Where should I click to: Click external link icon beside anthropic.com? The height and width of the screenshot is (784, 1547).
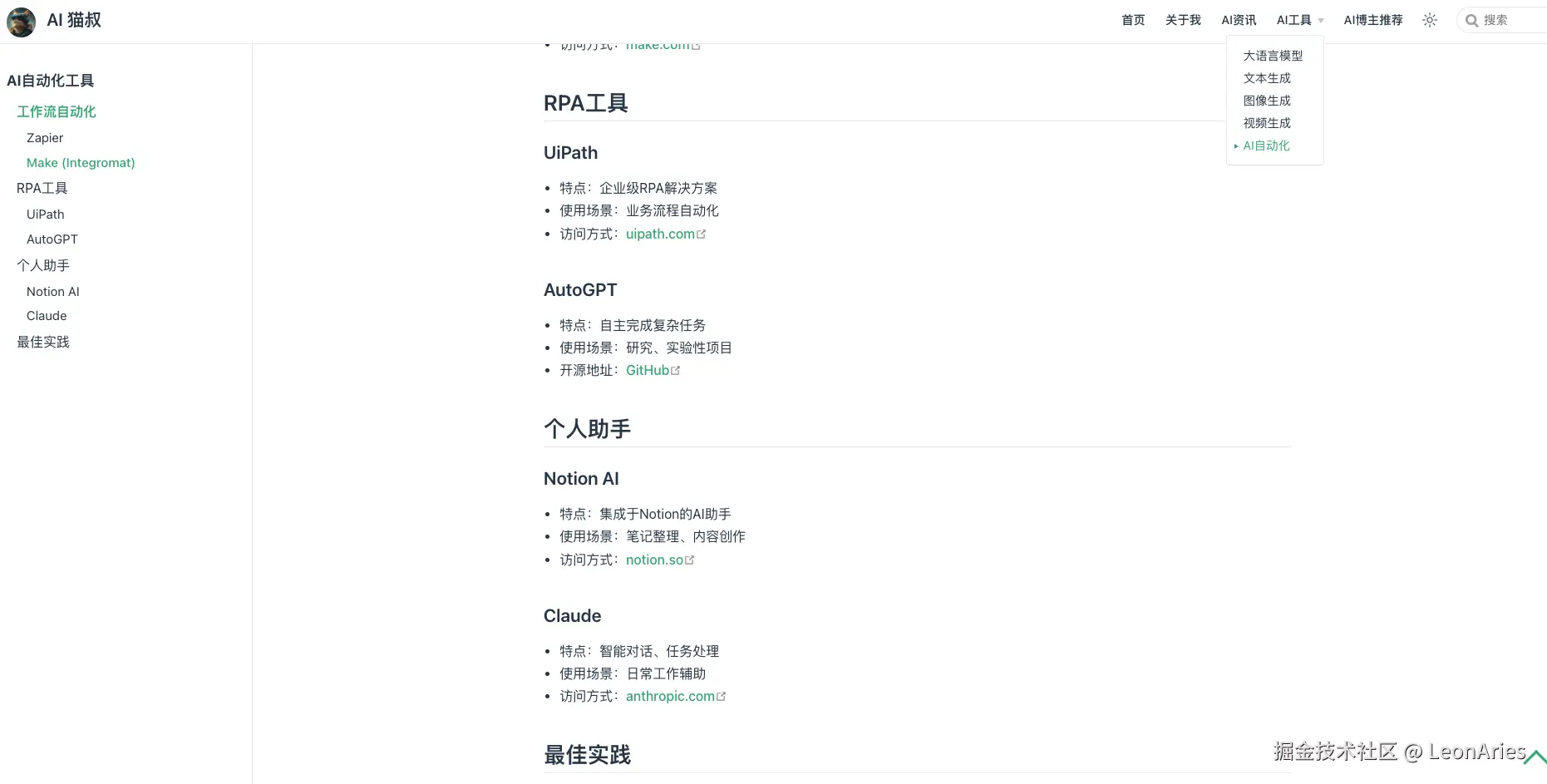click(722, 697)
